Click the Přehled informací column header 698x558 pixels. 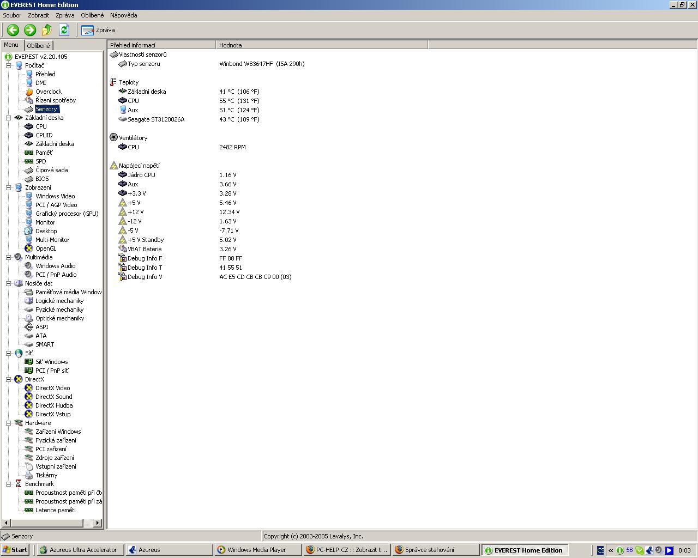[162, 45]
